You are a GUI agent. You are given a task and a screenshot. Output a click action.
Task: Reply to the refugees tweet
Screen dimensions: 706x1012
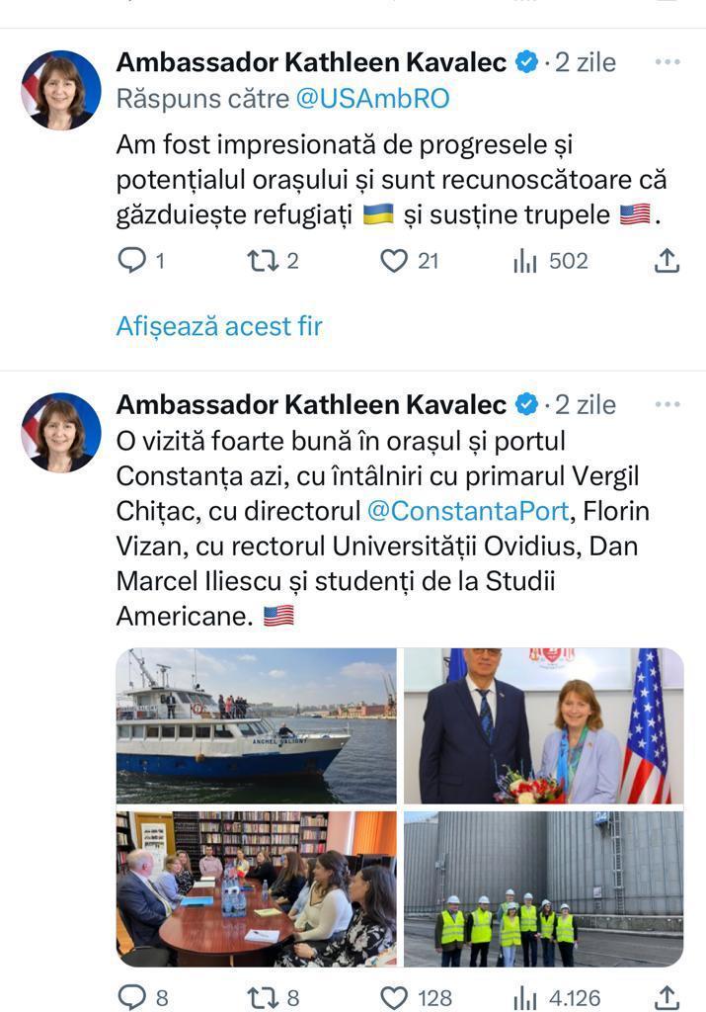coord(131,261)
